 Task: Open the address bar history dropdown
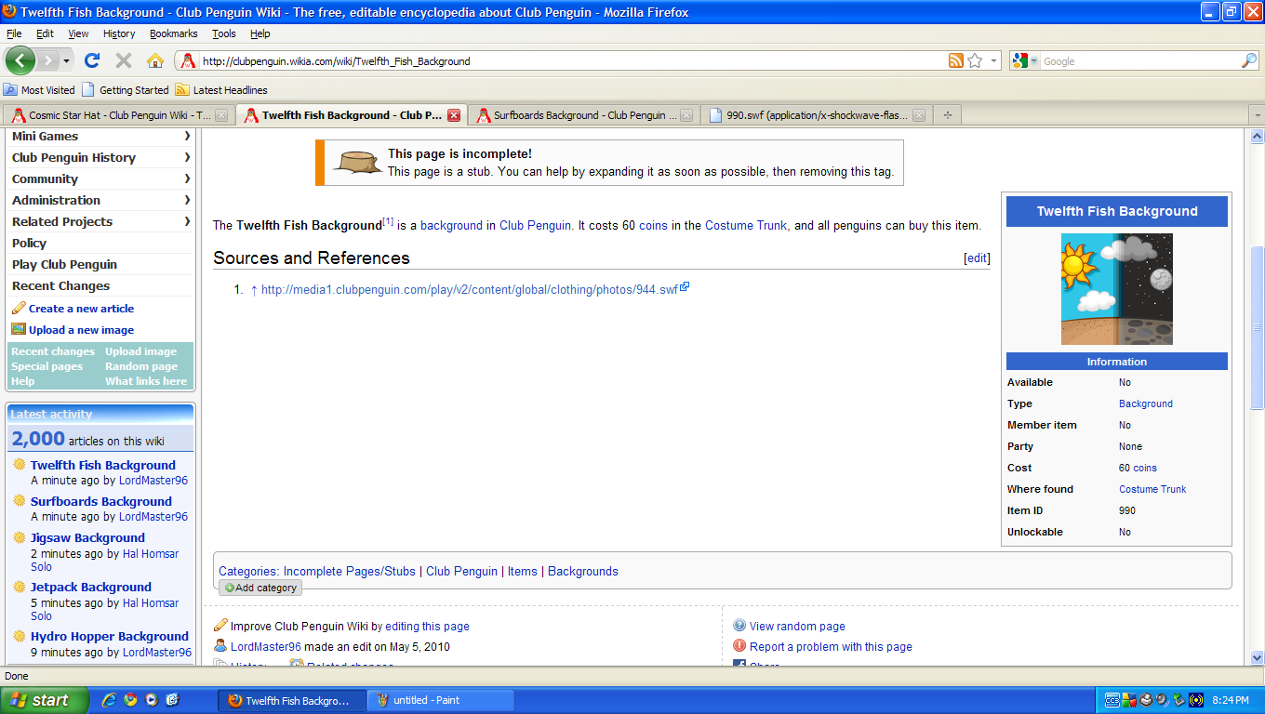(x=993, y=61)
